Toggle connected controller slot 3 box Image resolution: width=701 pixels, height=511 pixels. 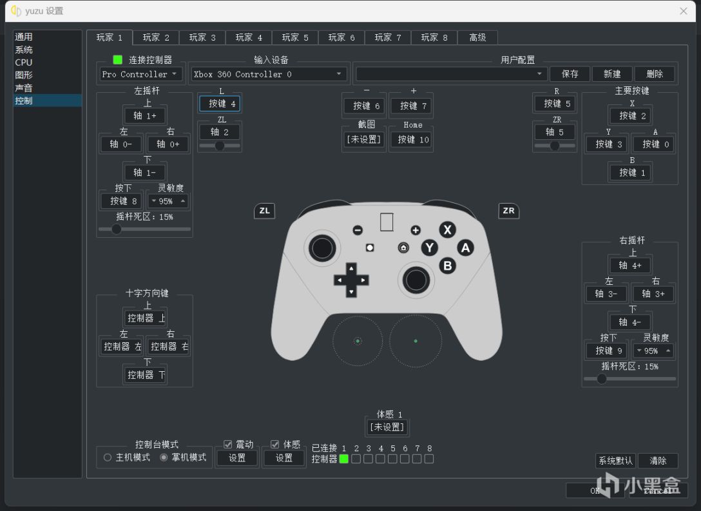click(x=369, y=459)
